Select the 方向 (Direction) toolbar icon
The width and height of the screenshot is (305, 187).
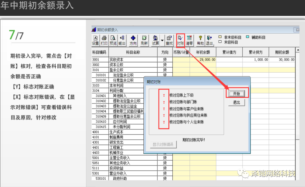(x=133, y=40)
